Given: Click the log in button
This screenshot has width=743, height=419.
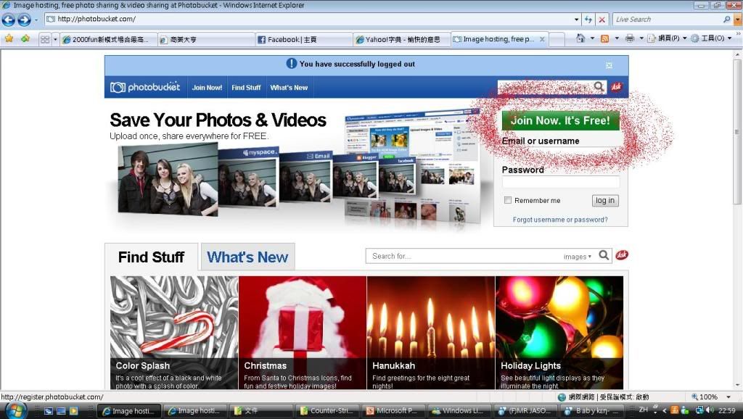Looking at the screenshot, I should coord(605,200).
